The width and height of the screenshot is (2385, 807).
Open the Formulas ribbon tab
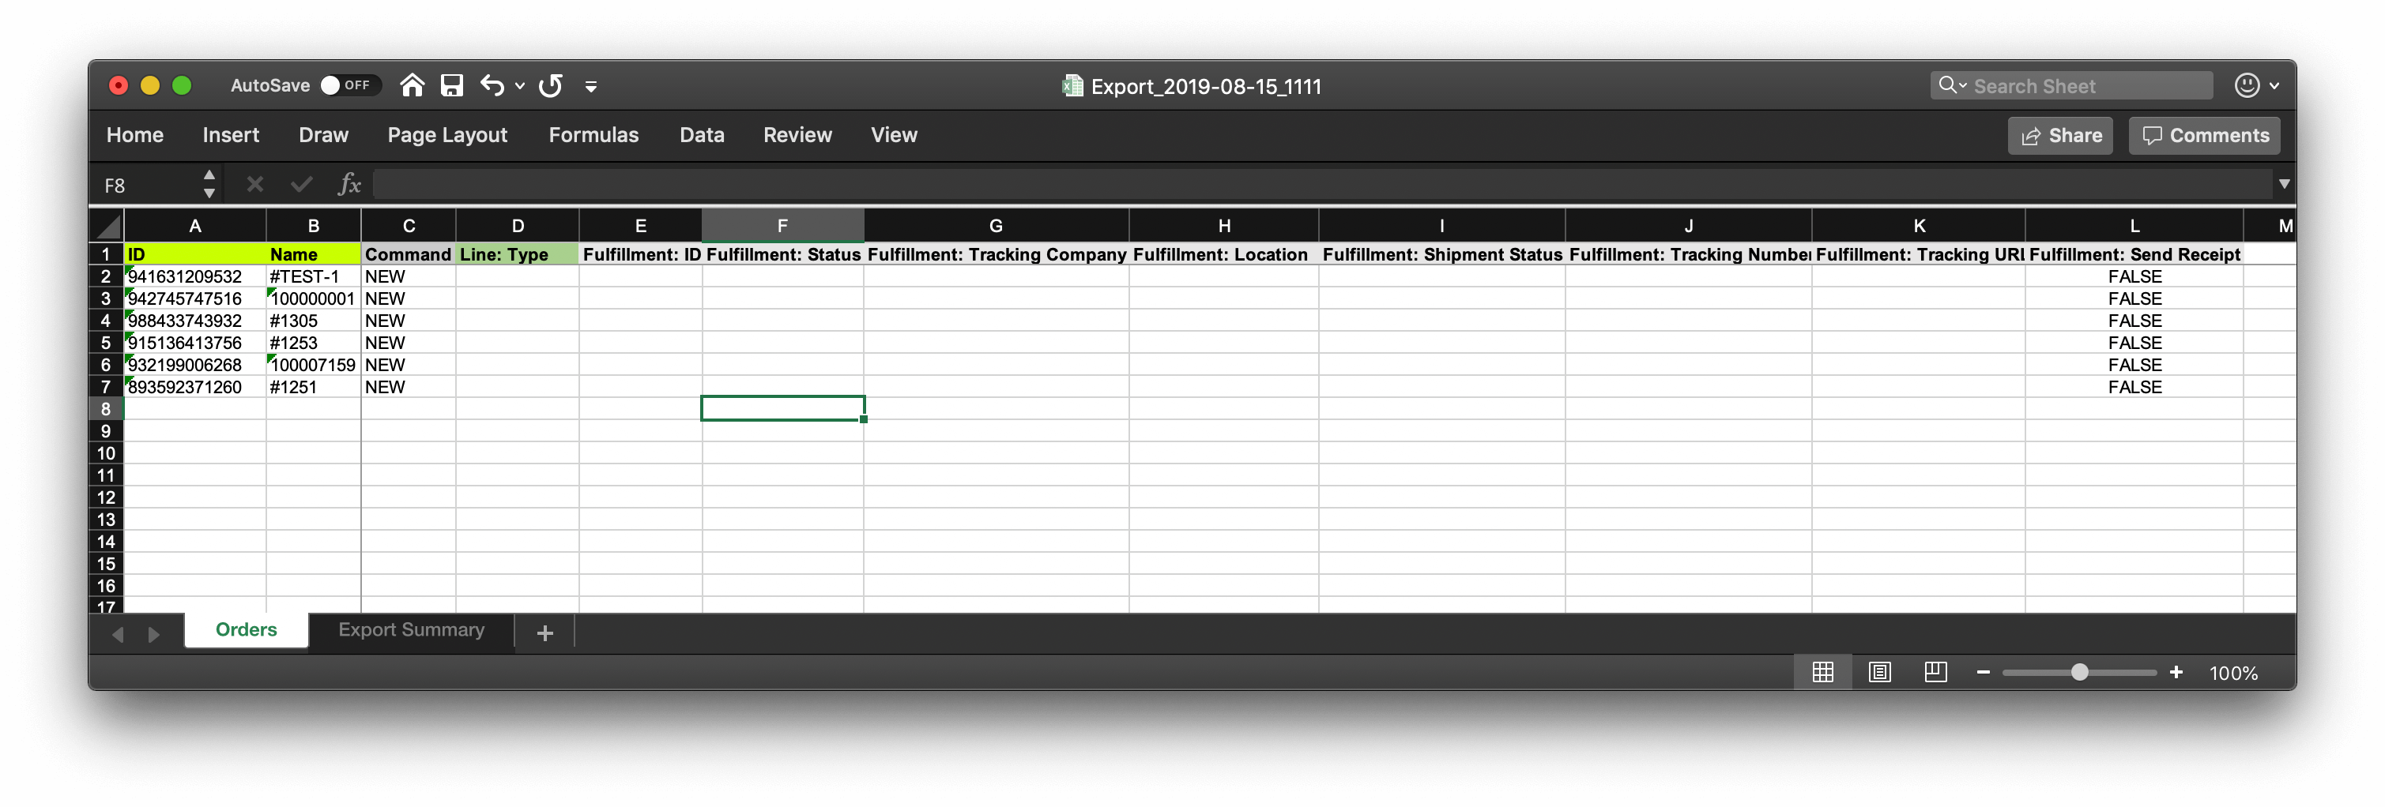(593, 135)
